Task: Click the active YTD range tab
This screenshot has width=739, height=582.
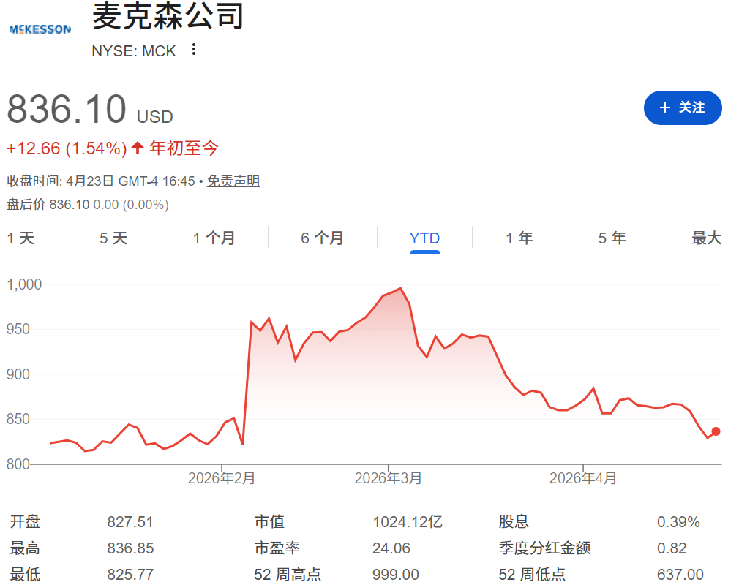Action: pos(425,238)
